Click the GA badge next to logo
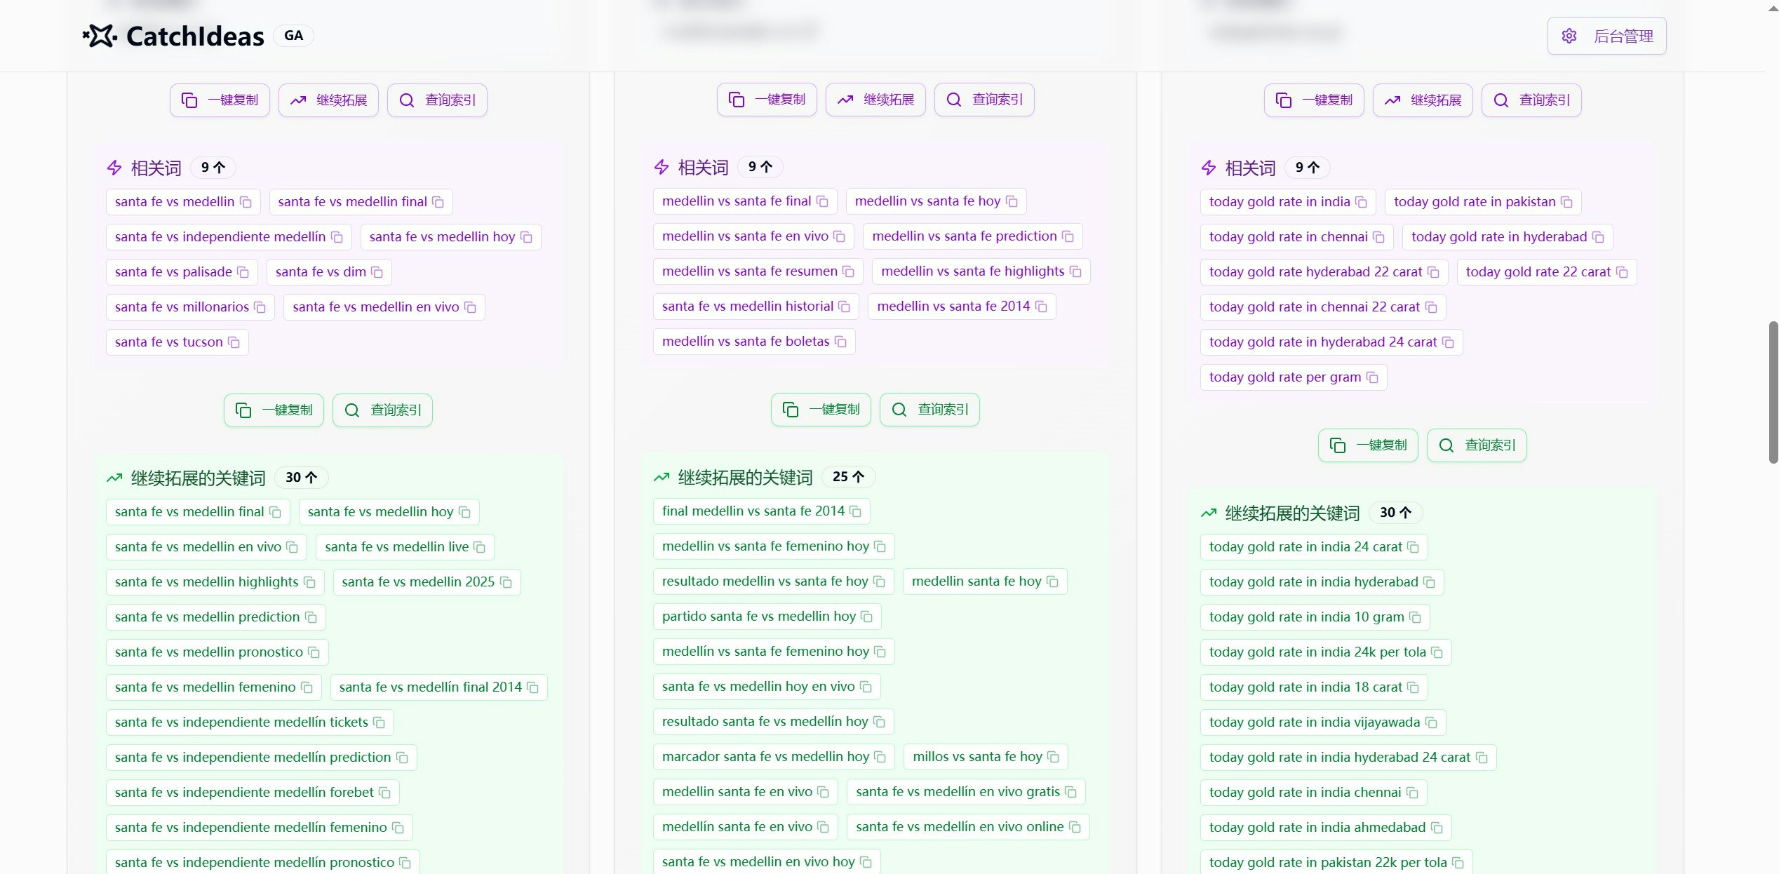 pos(294,36)
